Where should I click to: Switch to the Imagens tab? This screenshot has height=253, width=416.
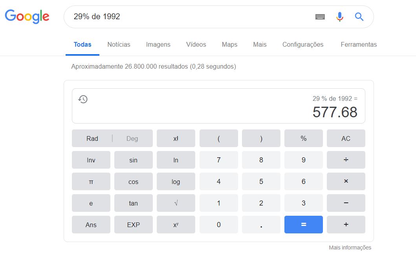coord(158,44)
